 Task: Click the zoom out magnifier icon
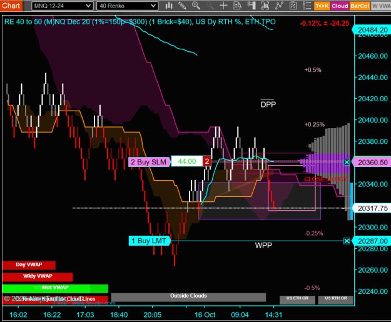(x=210, y=6)
